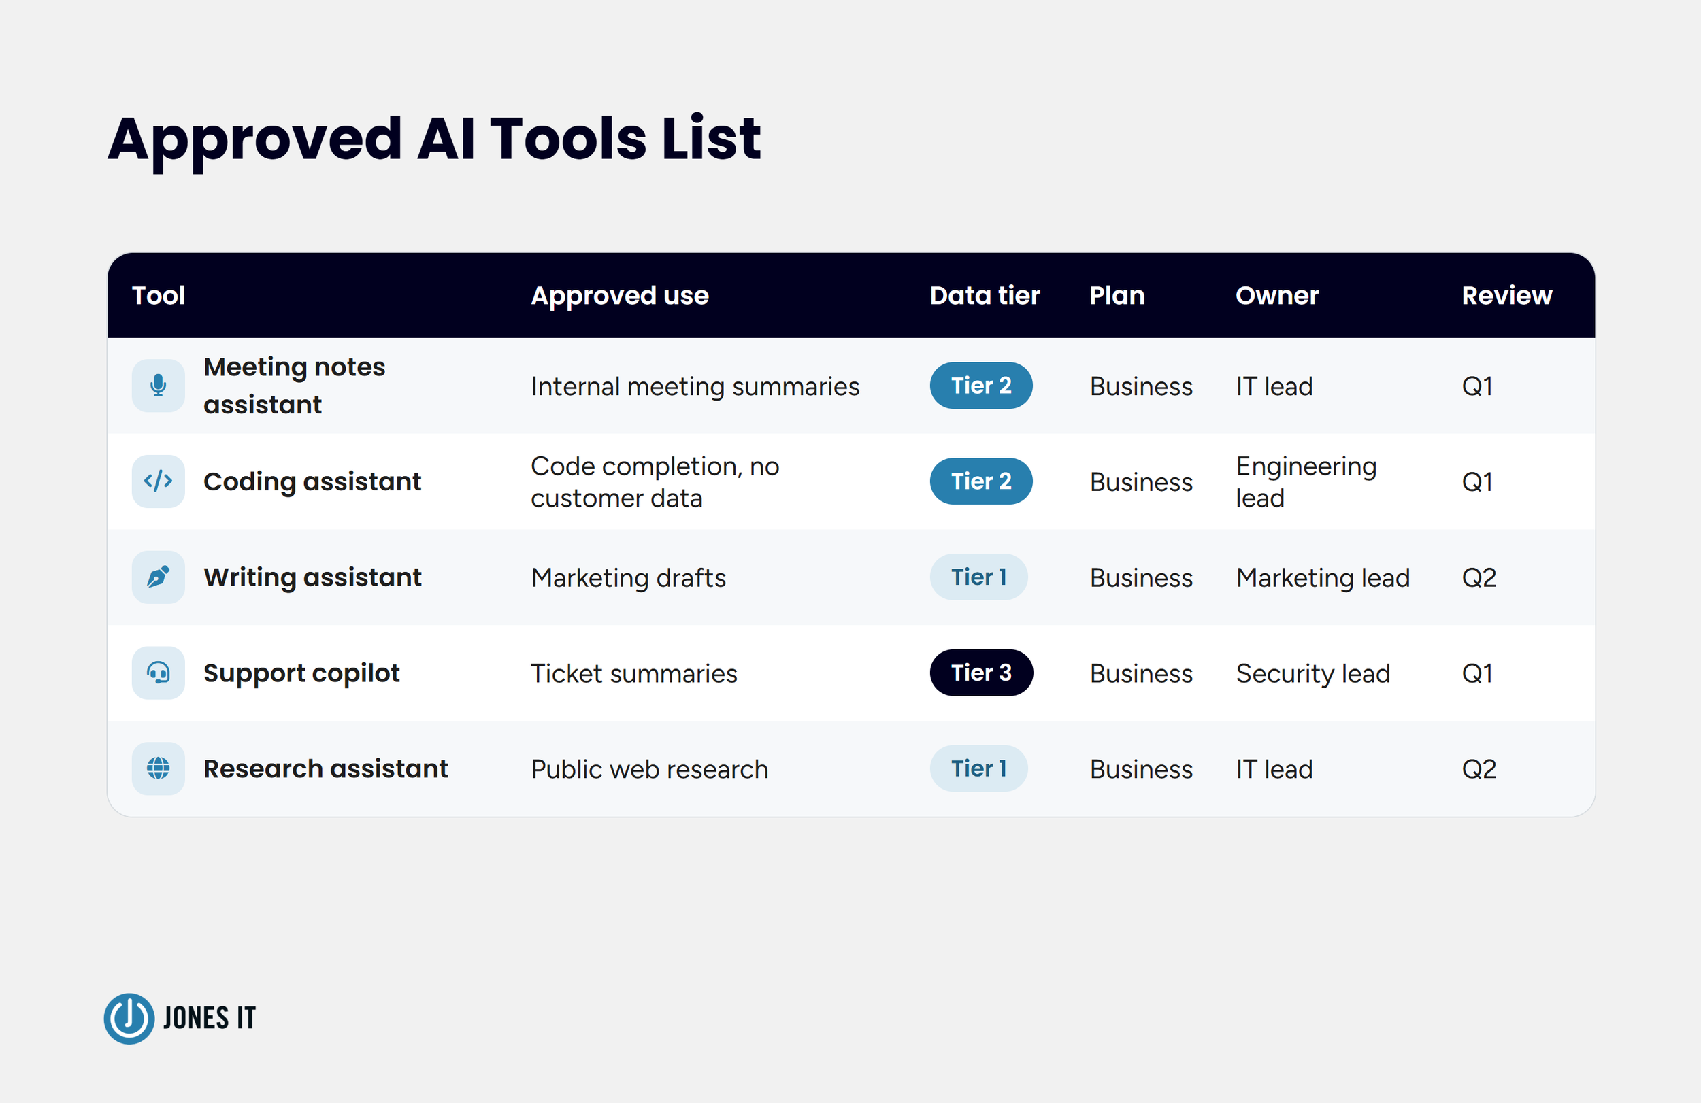The width and height of the screenshot is (1701, 1103).
Task: Click 'Ticket summaries' cell
Action: [x=634, y=674]
